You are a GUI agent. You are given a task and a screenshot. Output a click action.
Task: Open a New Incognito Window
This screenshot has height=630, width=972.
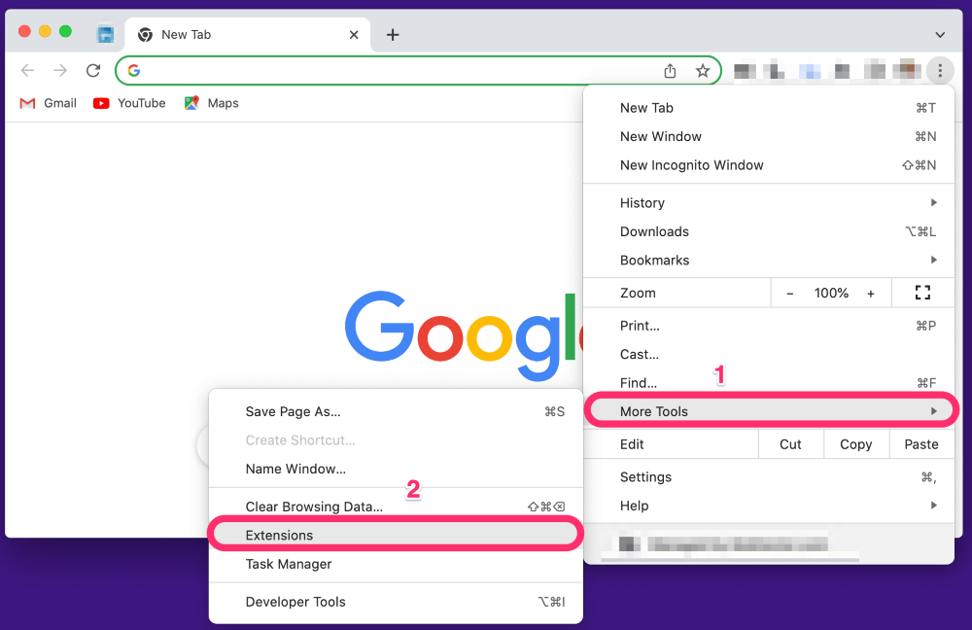769,165
